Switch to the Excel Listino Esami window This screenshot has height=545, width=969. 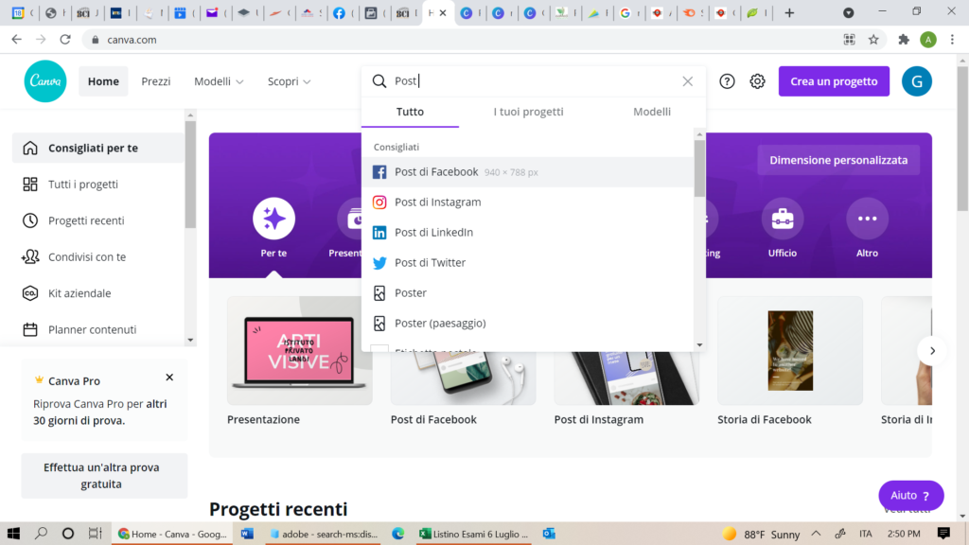tap(473, 534)
